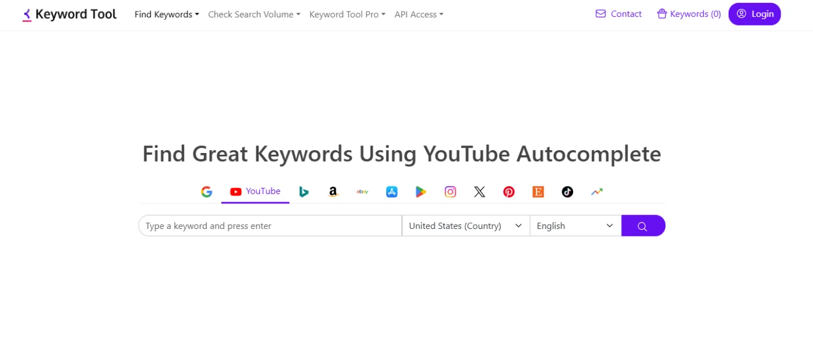The width and height of the screenshot is (813, 342).
Task: Select the YouTube tab
Action: point(255,191)
